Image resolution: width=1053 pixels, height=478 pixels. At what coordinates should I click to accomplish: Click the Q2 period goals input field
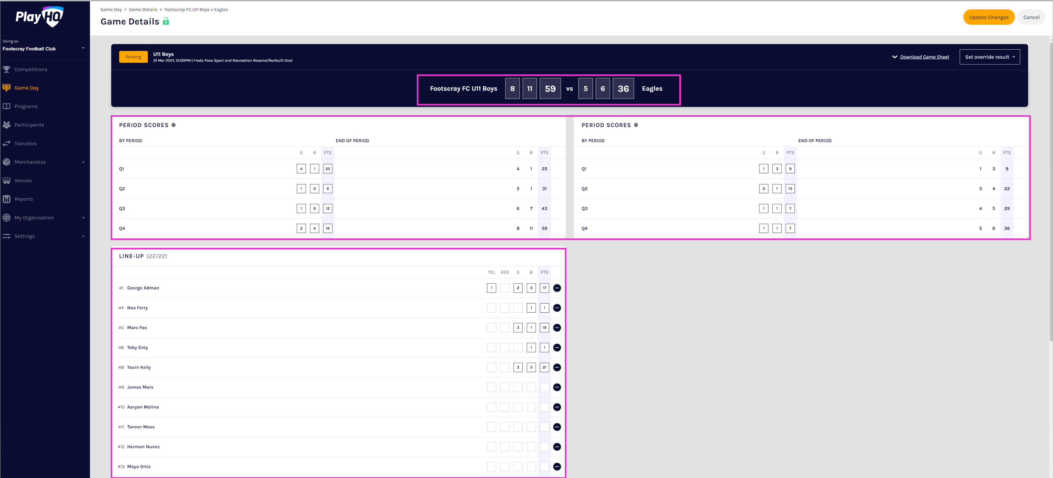click(x=301, y=189)
